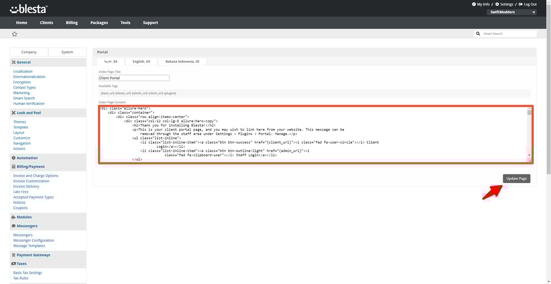Image resolution: width=551 pixels, height=284 pixels.
Task: Open the Localization settings link
Action: coord(23,71)
